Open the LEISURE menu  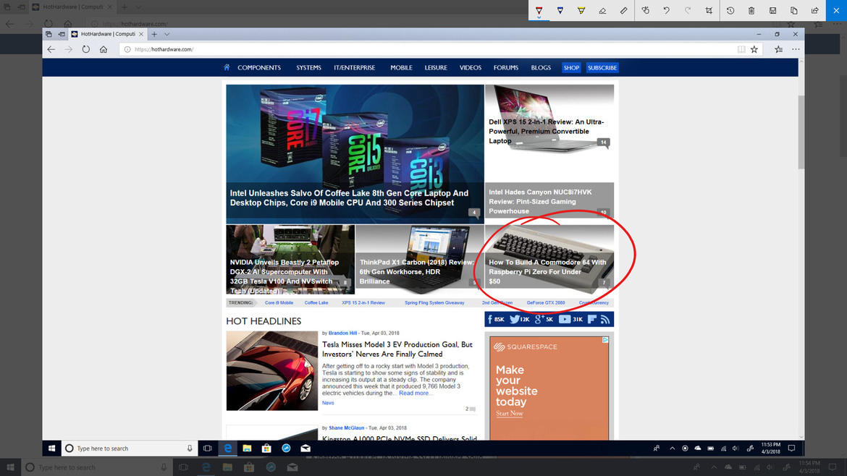click(x=436, y=67)
